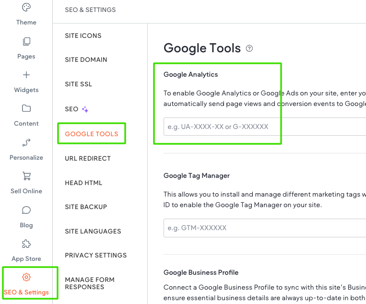
Task: Click the SEO & SETTINGS panel header
Action: pyautogui.click(x=90, y=10)
